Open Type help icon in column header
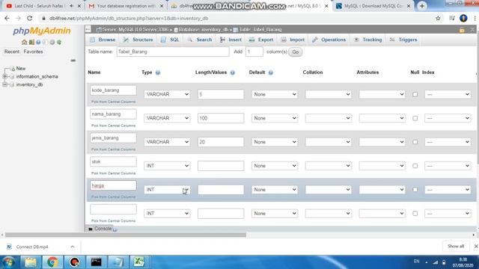The width and height of the screenshot is (479, 269). (158, 72)
